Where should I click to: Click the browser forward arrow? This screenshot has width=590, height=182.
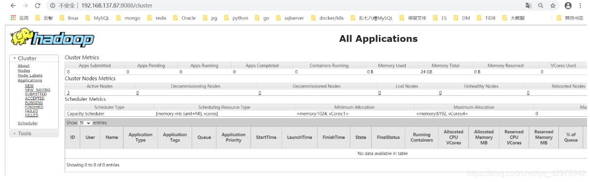(x=25, y=6)
